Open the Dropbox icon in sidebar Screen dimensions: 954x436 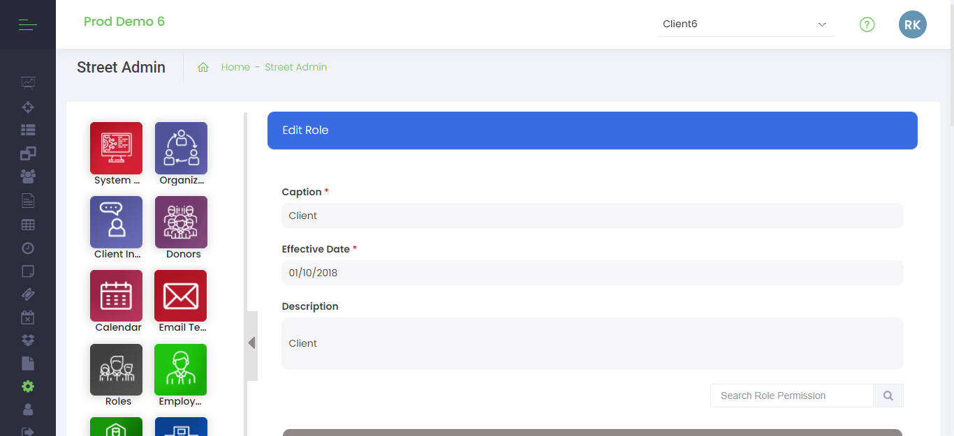coord(28,340)
